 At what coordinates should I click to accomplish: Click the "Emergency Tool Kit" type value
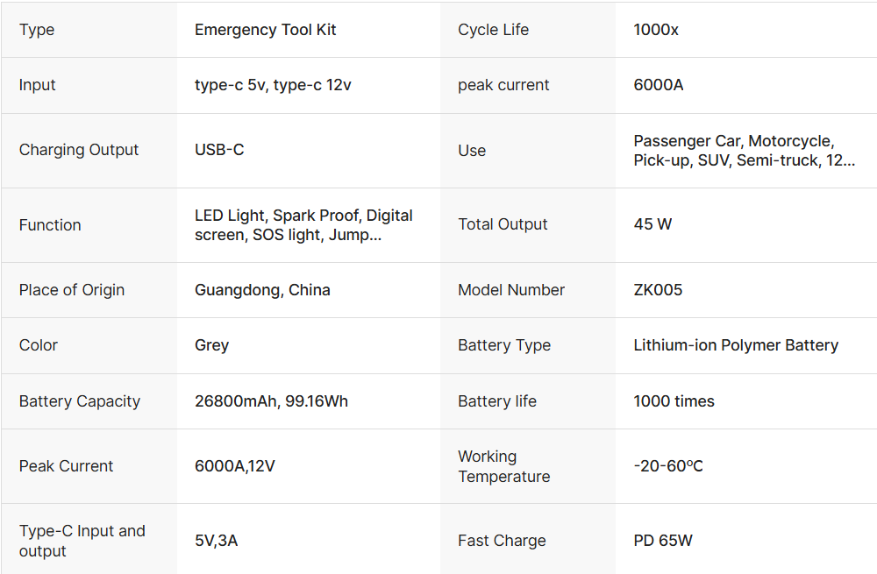265,30
